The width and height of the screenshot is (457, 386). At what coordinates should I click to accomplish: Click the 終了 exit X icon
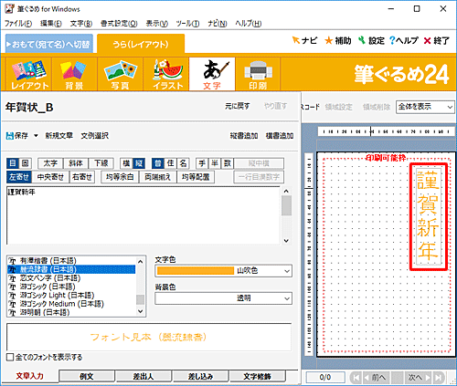pyautogui.click(x=427, y=40)
